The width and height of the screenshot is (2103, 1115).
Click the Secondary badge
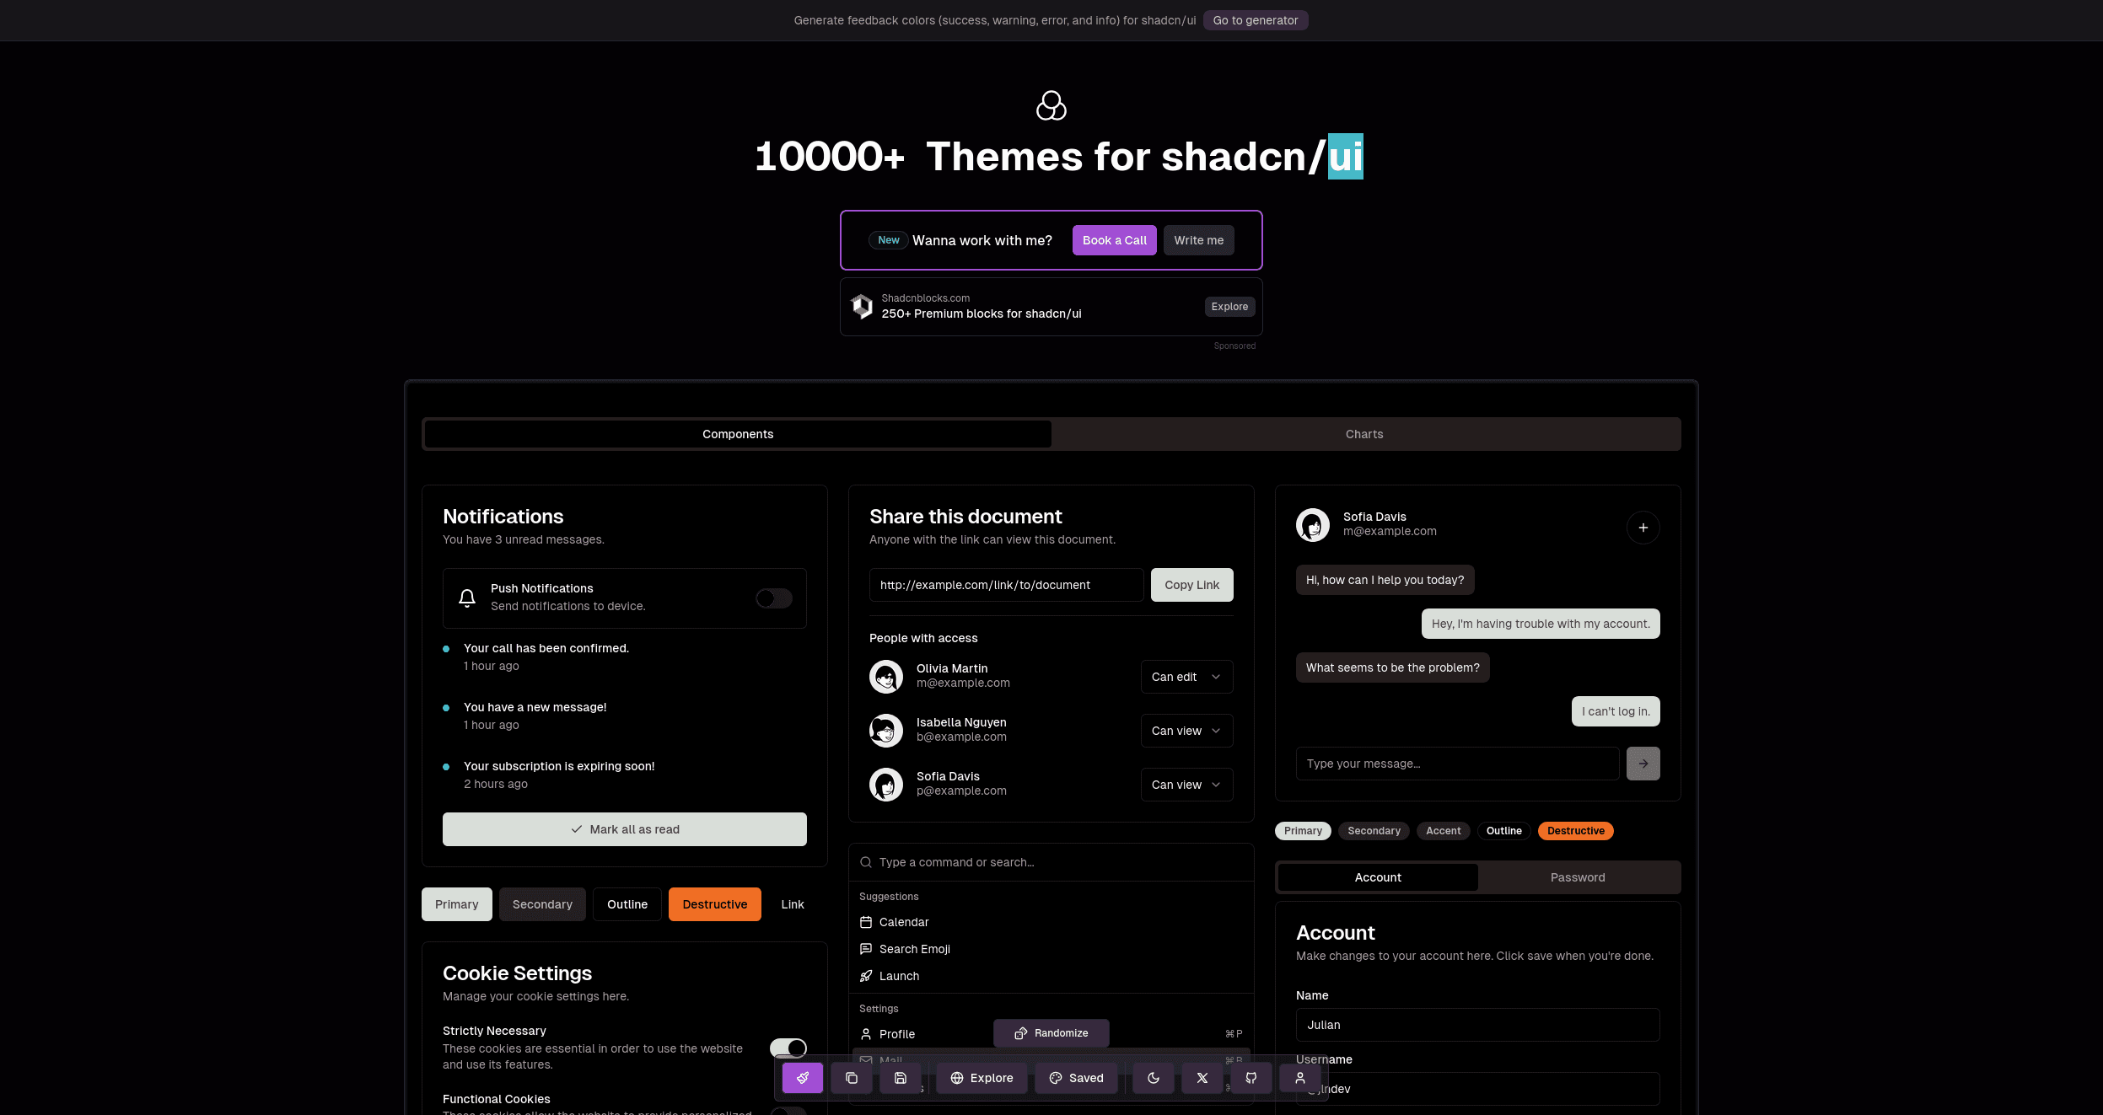tap(1374, 831)
